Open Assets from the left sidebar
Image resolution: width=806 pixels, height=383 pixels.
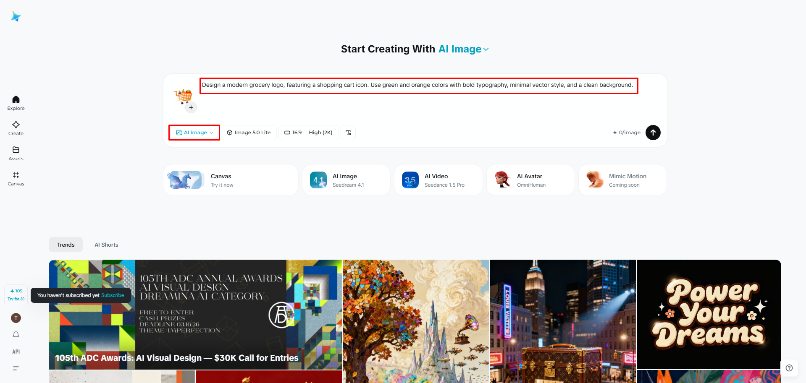tap(16, 152)
